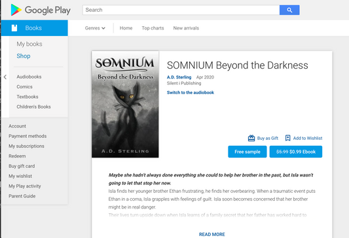Click the Buy as Gift text link
349x238 pixels.
click(x=268, y=138)
